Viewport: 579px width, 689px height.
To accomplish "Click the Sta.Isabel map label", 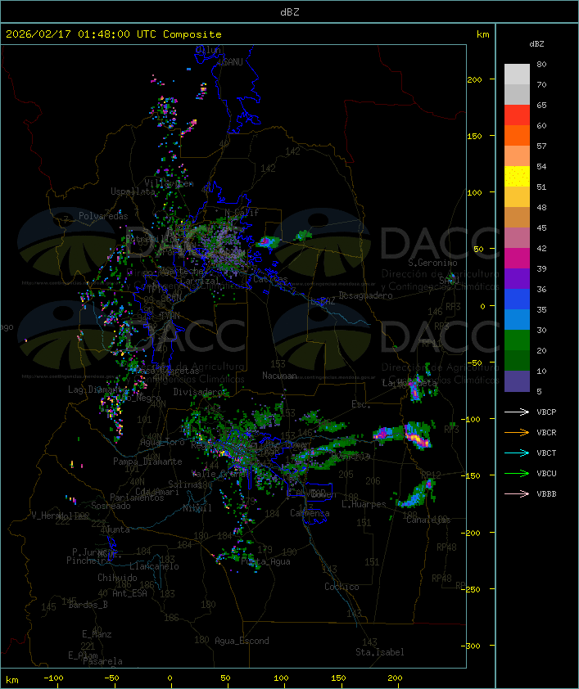I will point(379,652).
